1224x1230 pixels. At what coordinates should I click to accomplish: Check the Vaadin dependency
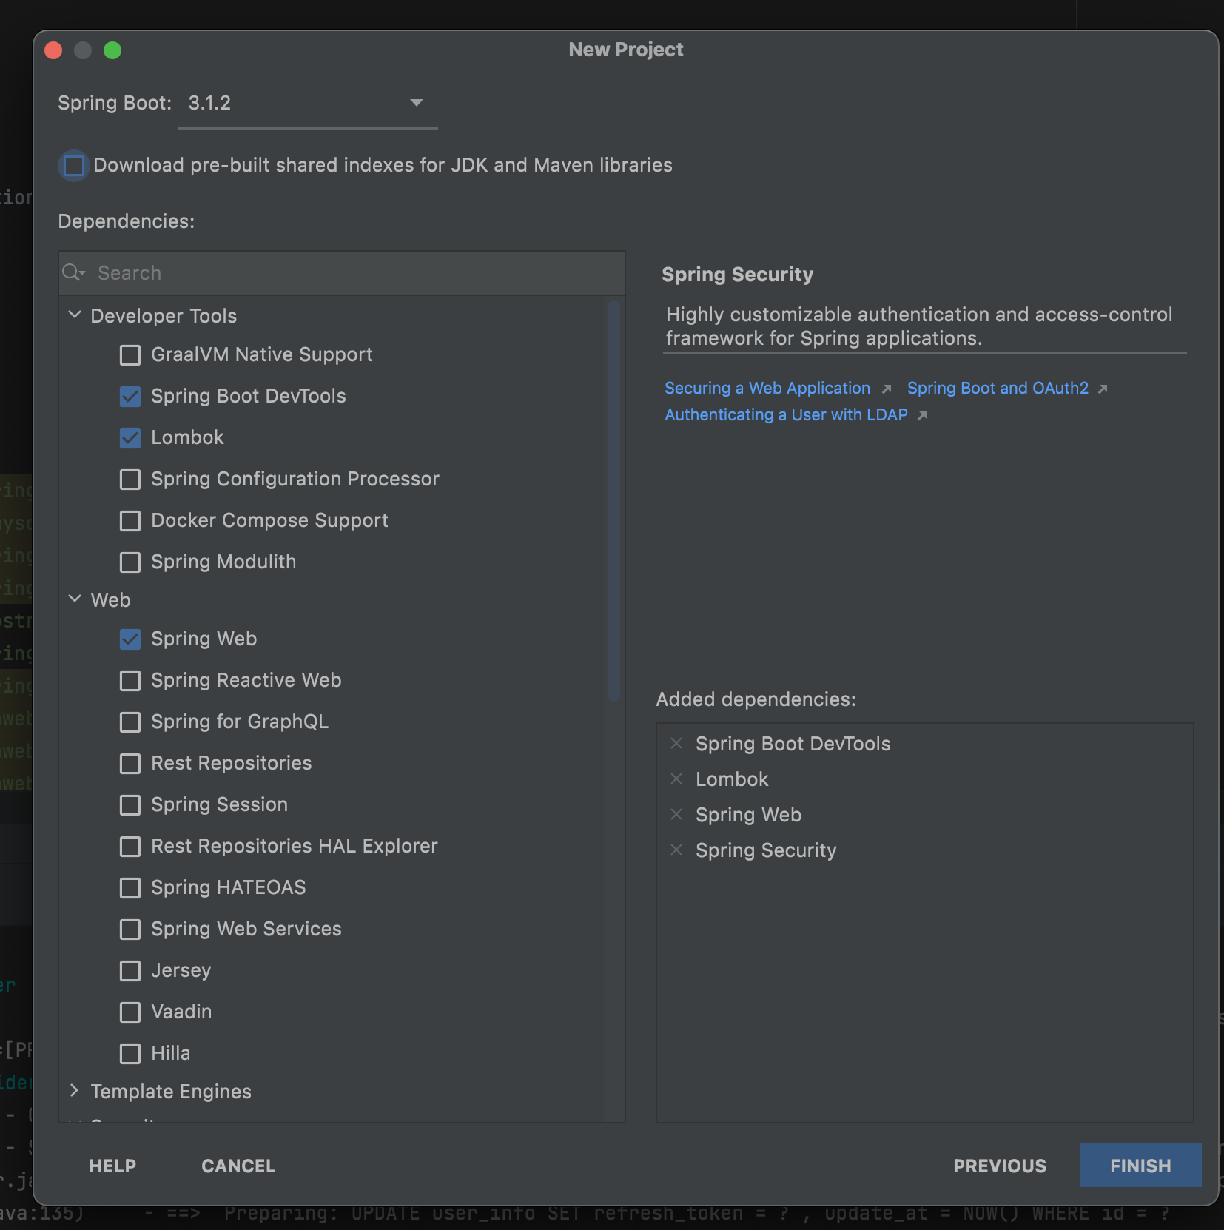coord(130,1012)
